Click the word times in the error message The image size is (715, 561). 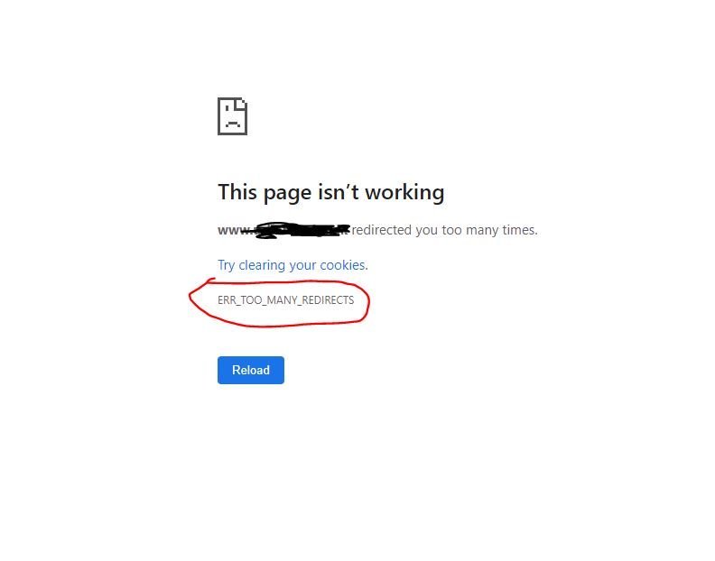click(x=519, y=230)
